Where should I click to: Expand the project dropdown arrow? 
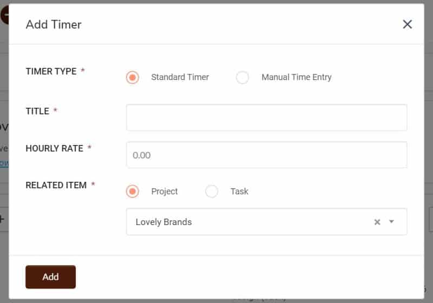(x=391, y=222)
